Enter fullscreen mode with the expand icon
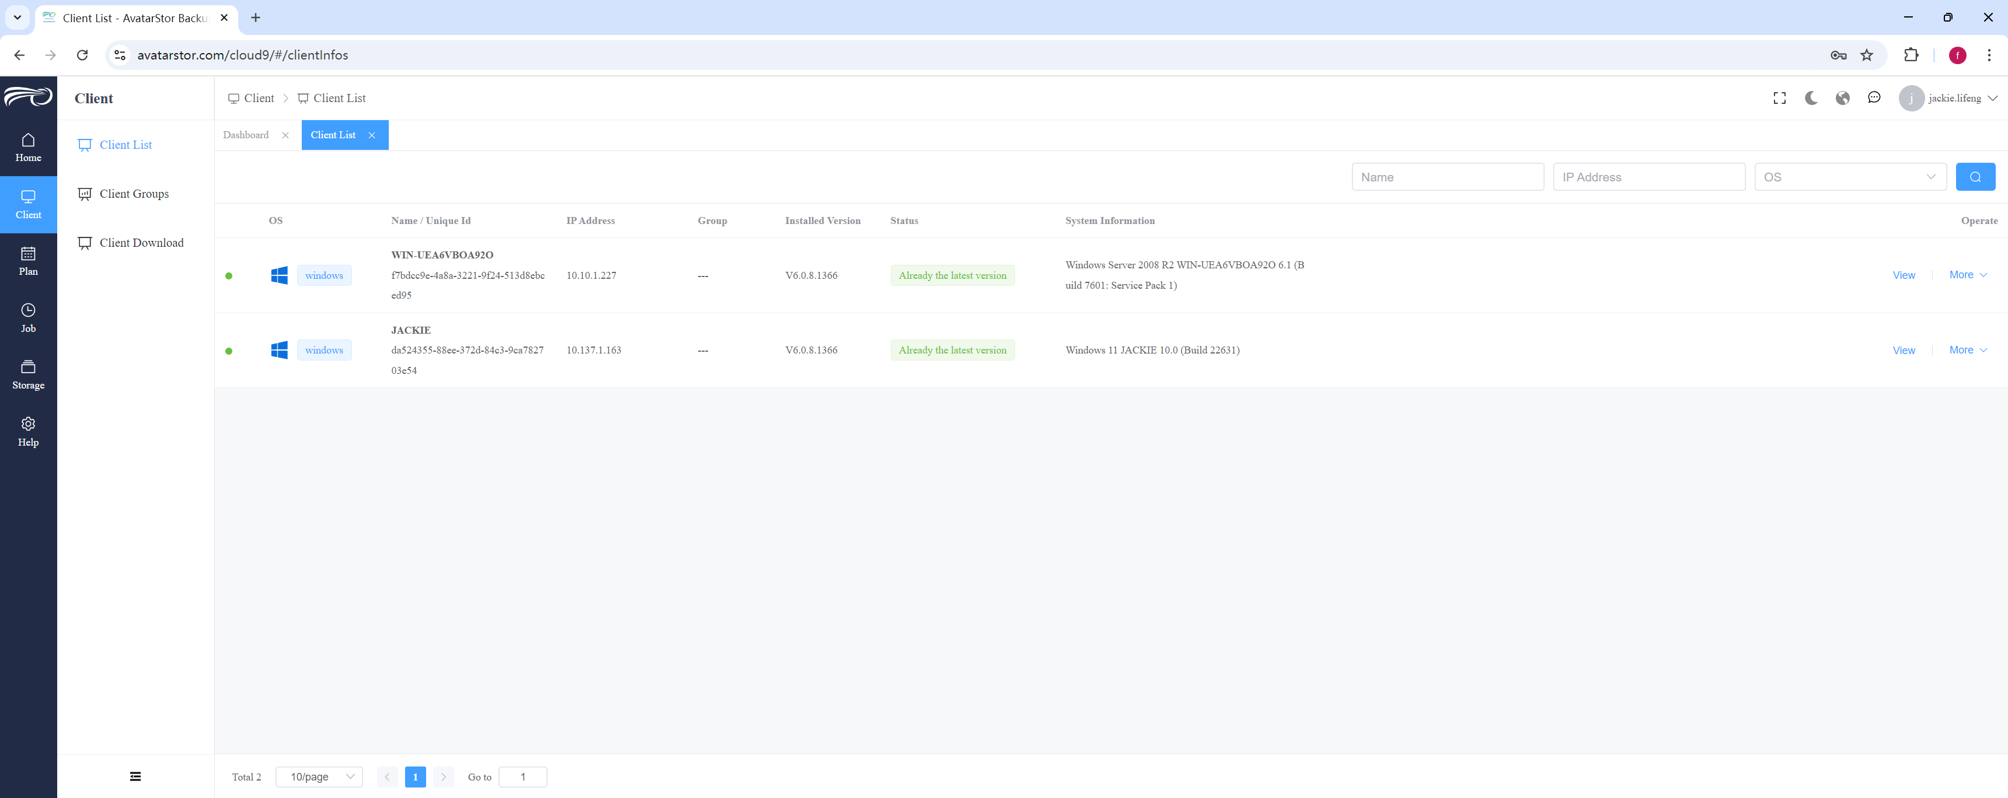The height and width of the screenshot is (798, 2008). (x=1780, y=98)
